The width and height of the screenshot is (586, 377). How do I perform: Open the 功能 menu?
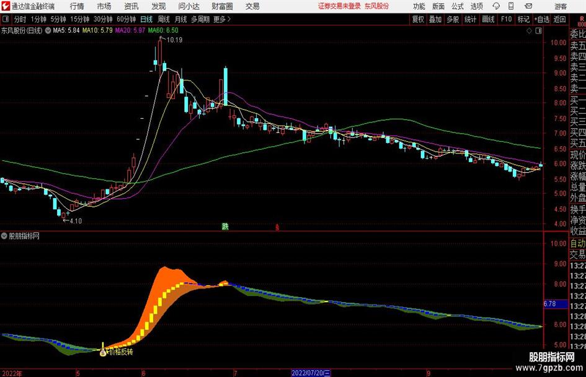[x=419, y=6]
